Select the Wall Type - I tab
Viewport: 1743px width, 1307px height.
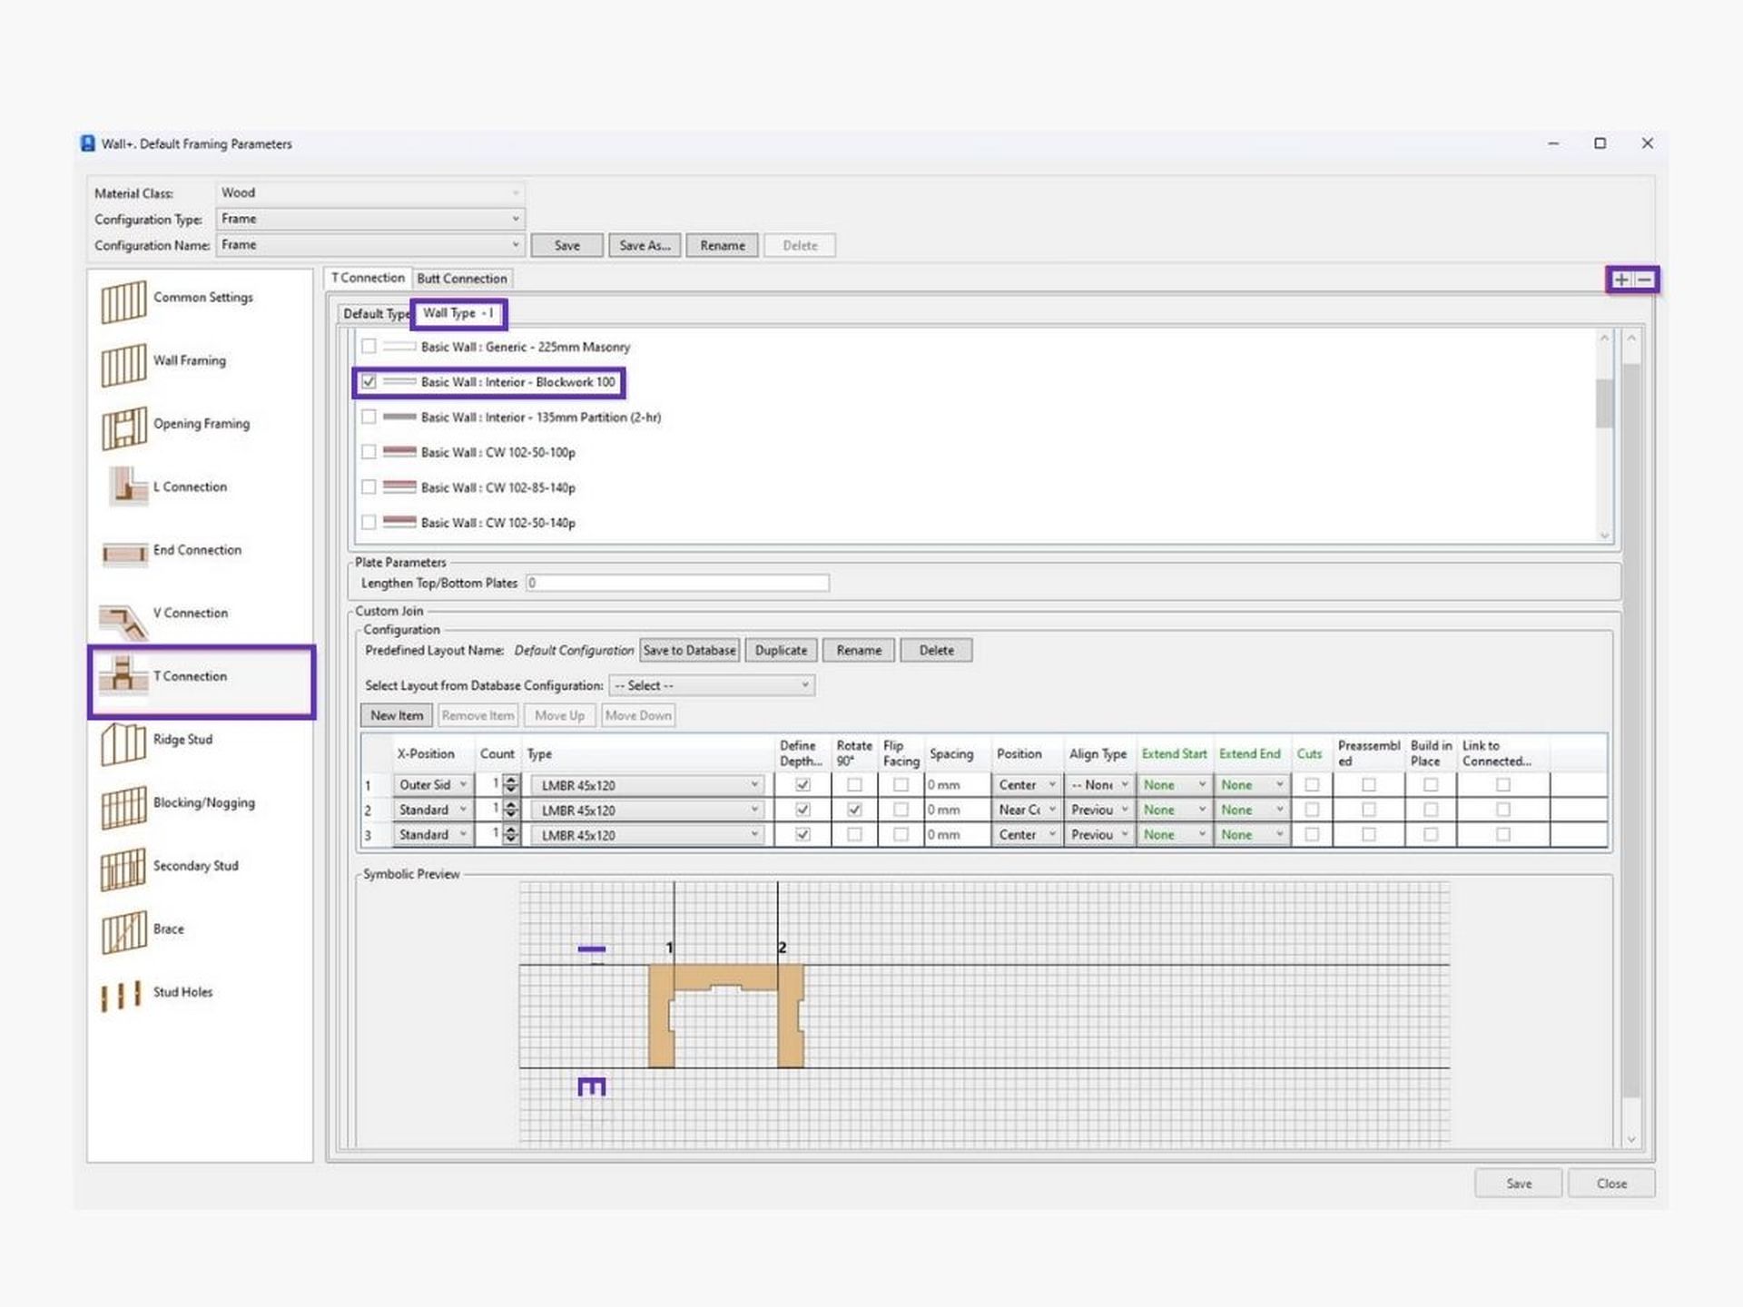click(x=458, y=313)
